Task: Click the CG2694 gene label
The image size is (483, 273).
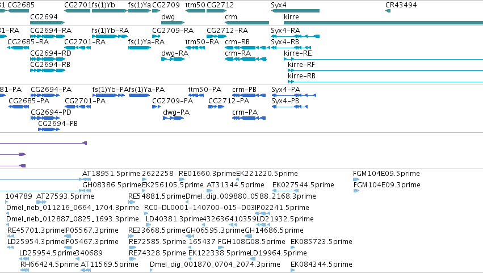Action: tap(44, 16)
